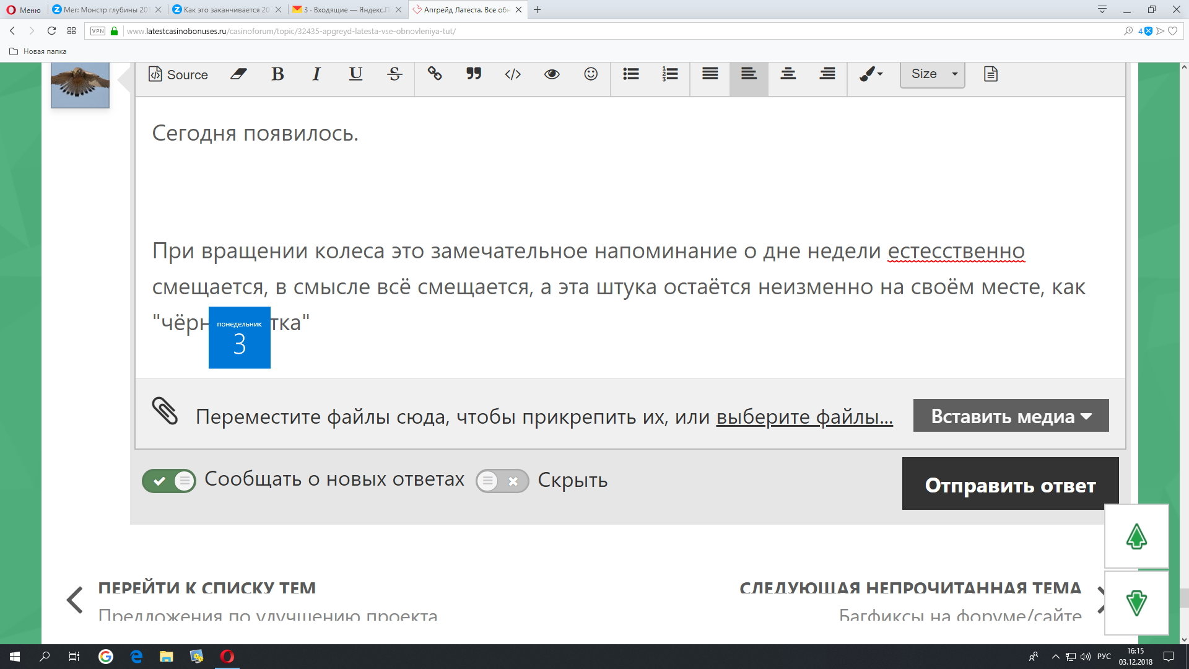The width and height of the screenshot is (1189, 669).
Task: Apply Italic formatting in editor
Action: coord(316,74)
